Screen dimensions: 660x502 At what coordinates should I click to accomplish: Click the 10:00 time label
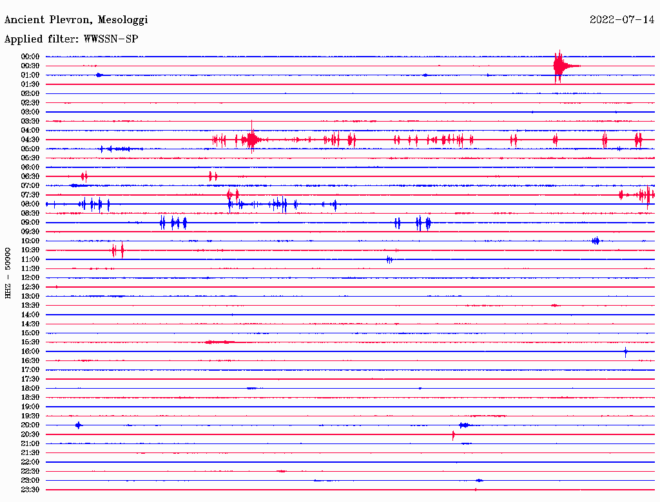click(30, 241)
